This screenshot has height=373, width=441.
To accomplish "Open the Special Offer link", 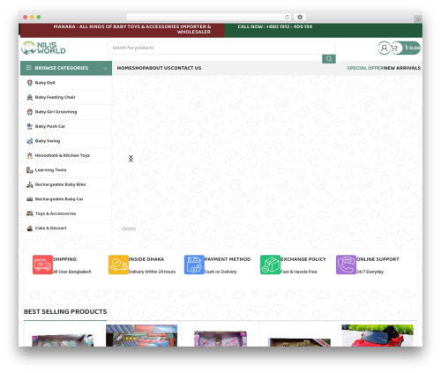I will [x=365, y=68].
